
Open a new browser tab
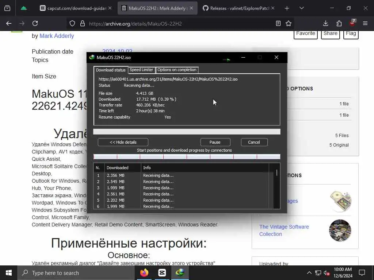pos(287,8)
